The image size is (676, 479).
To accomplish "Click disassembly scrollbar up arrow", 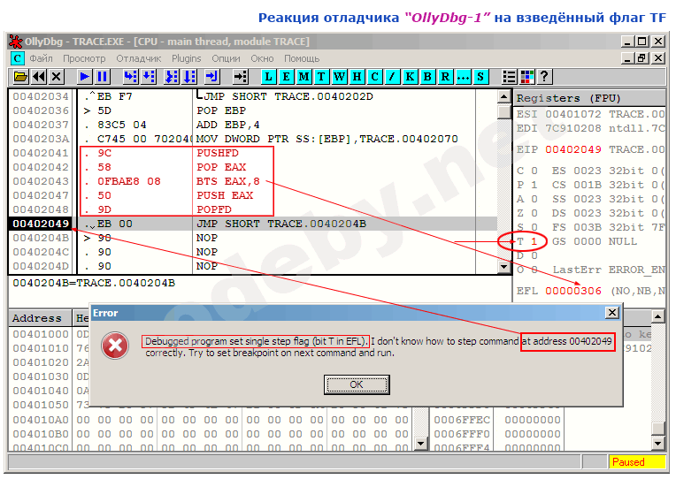I will point(503,96).
